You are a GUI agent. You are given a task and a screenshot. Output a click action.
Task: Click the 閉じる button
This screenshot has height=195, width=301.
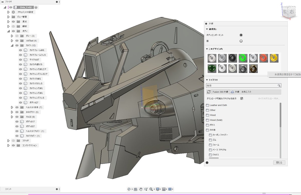pos(279,163)
